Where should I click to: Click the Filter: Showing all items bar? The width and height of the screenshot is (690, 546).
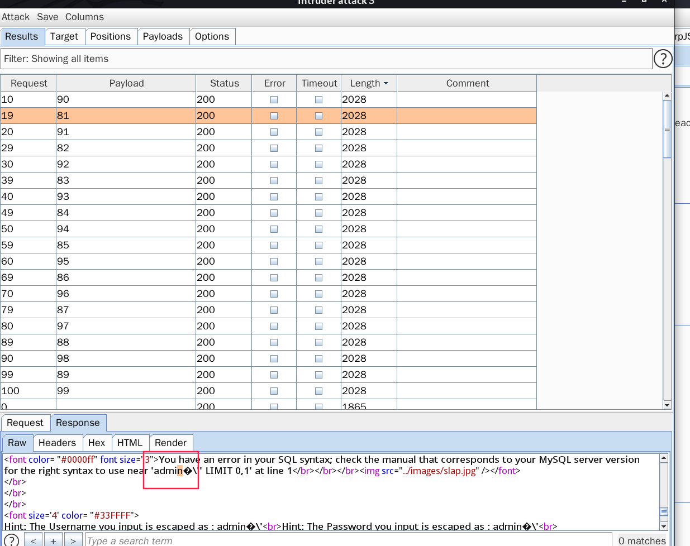tap(326, 59)
